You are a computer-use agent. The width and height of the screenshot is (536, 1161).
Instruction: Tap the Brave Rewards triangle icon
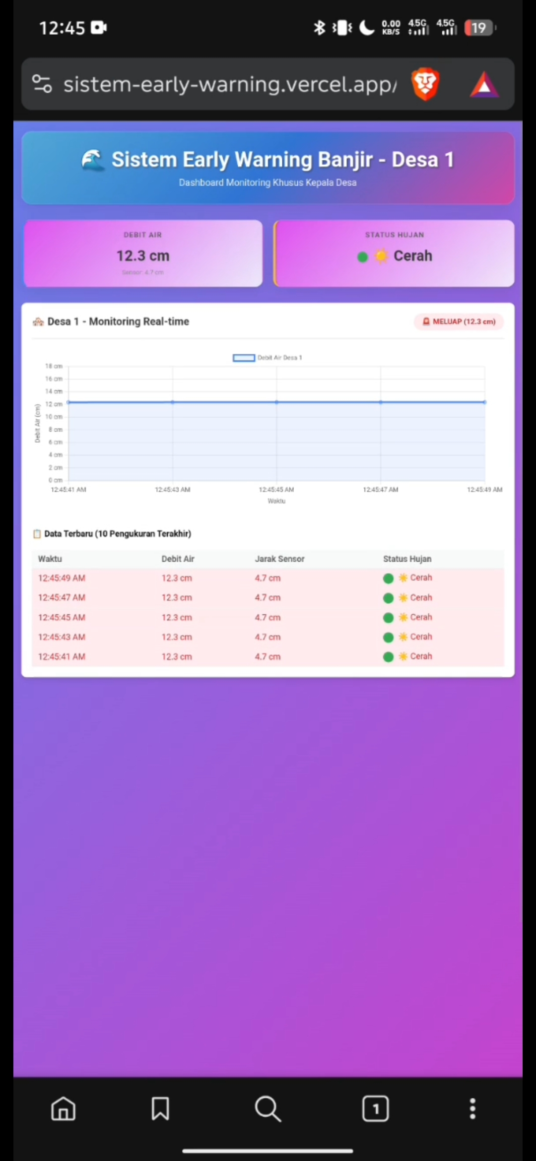[484, 84]
